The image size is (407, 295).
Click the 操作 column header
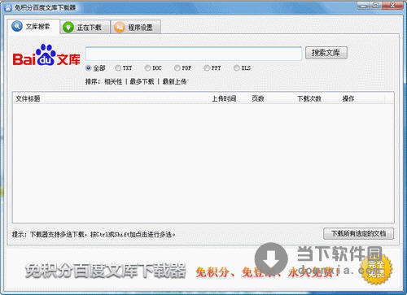tap(348, 98)
